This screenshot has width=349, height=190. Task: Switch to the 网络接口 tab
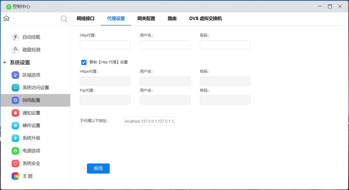(85, 18)
